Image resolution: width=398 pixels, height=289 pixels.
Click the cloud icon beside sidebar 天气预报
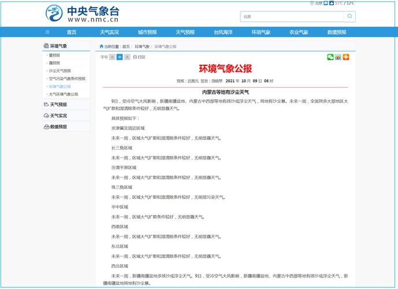(46, 105)
